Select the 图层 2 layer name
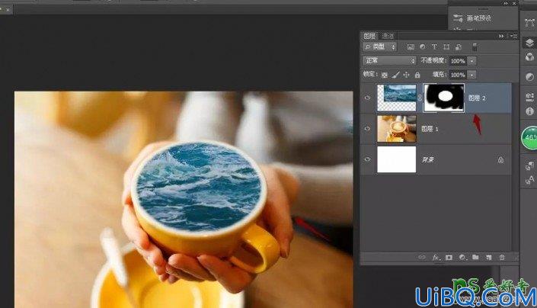The width and height of the screenshot is (537, 308). 477,98
